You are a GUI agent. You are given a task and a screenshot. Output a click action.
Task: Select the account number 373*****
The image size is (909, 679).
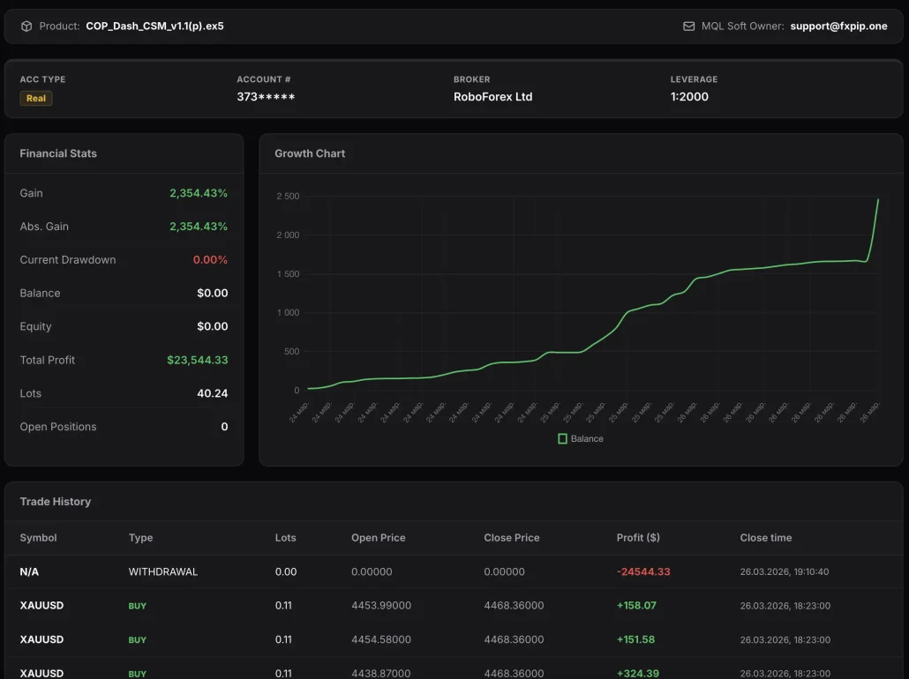pyautogui.click(x=266, y=97)
